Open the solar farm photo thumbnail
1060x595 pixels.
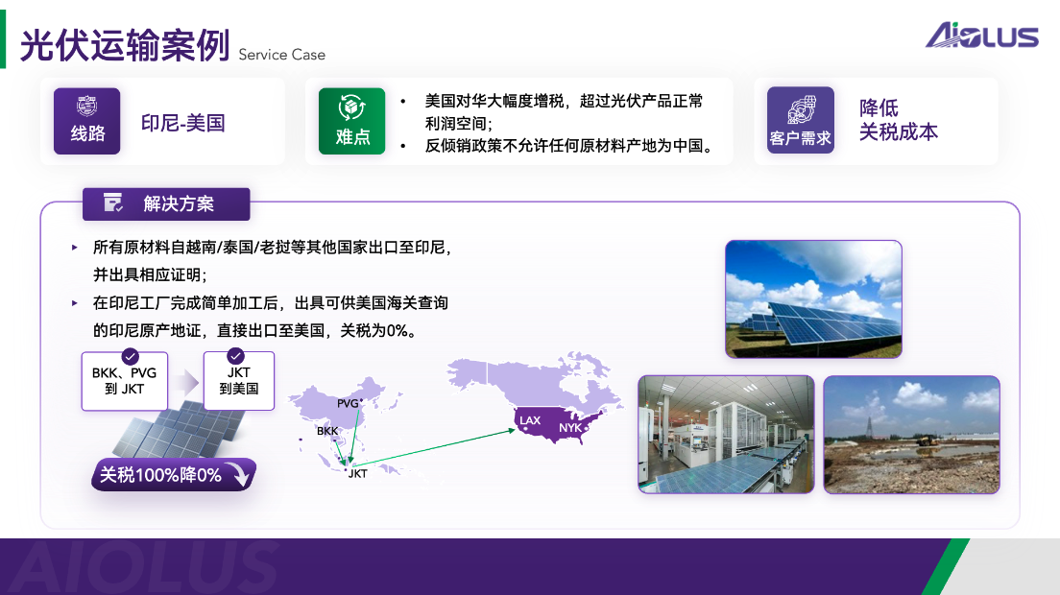click(x=813, y=298)
